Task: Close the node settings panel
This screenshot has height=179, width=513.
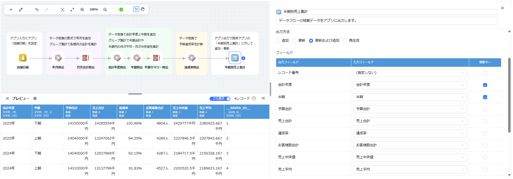Action: point(502,8)
